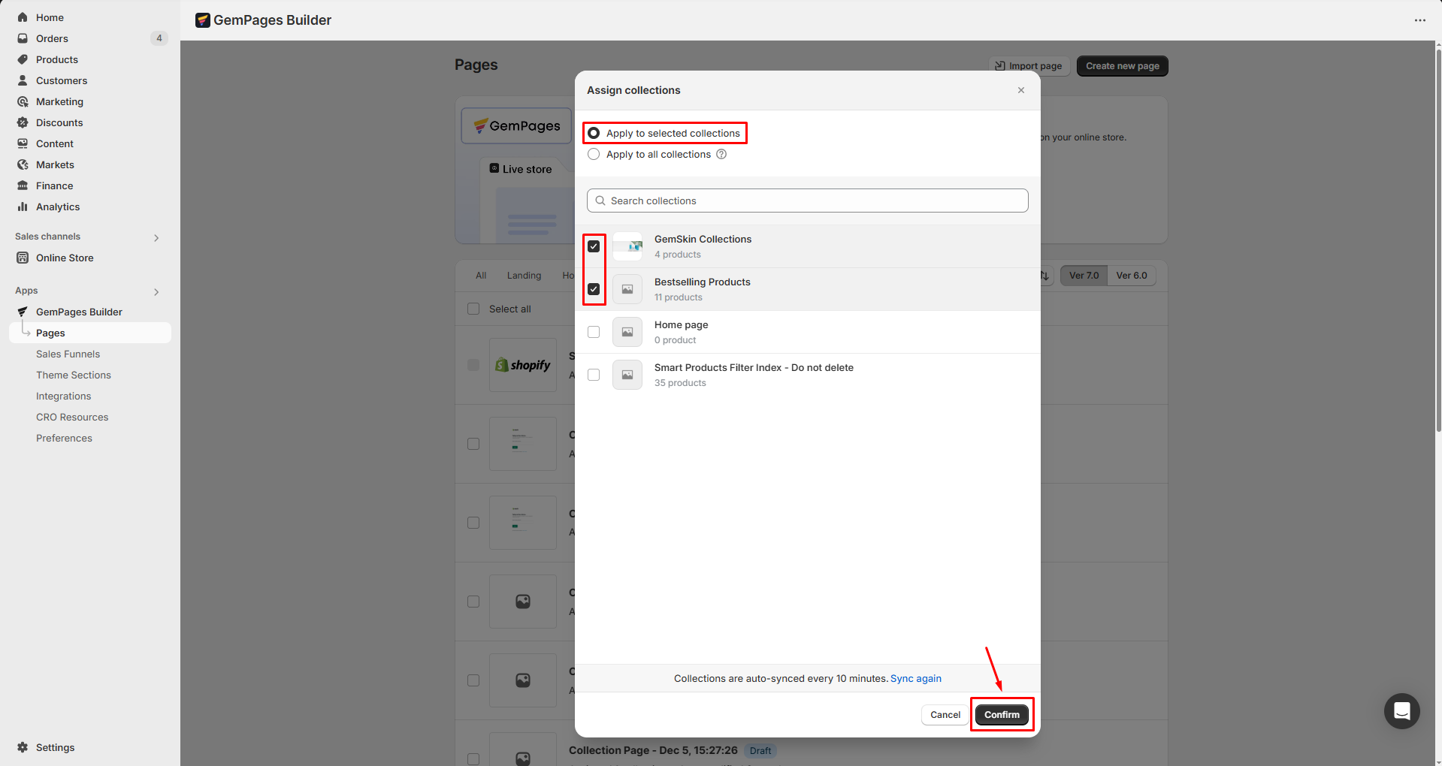
Task: Go to Sales Funnels menu item
Action: (x=68, y=354)
